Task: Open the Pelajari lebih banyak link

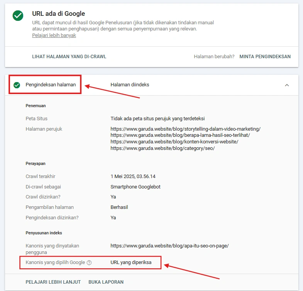Action: pyautogui.click(x=54, y=35)
